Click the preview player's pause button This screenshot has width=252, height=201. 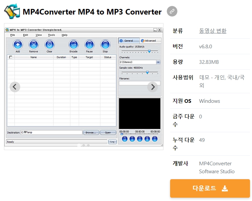[x=140, y=139]
